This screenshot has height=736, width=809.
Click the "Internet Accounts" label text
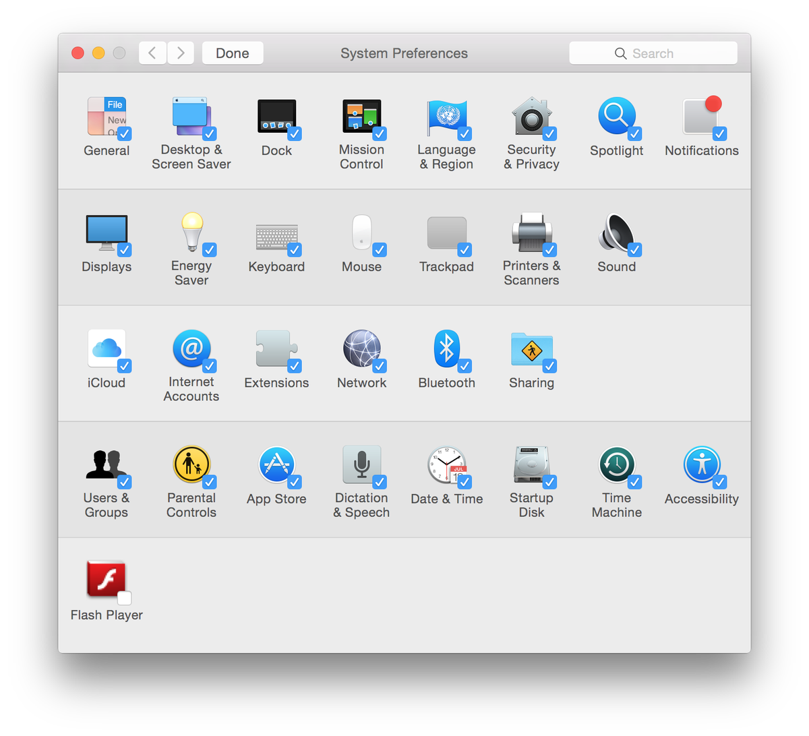pyautogui.click(x=191, y=389)
